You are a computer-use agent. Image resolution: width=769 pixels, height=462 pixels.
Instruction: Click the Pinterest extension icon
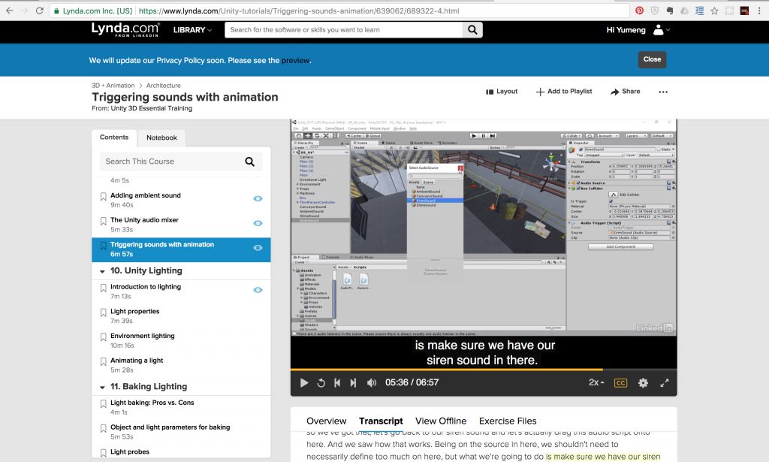(x=640, y=11)
